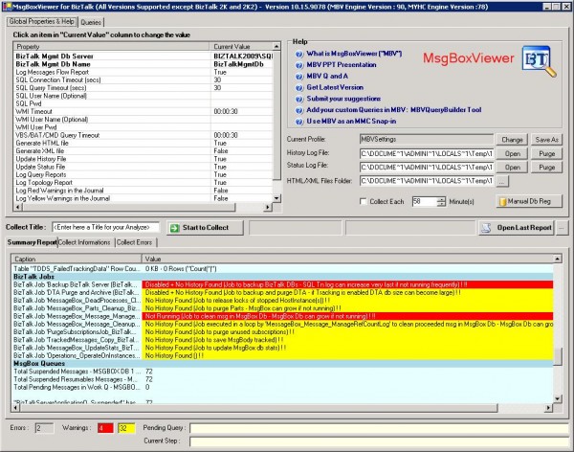Image resolution: width=574 pixels, height=452 pixels.
Task: Click help icon beside "Submit your suggestions"
Action: pos(299,99)
